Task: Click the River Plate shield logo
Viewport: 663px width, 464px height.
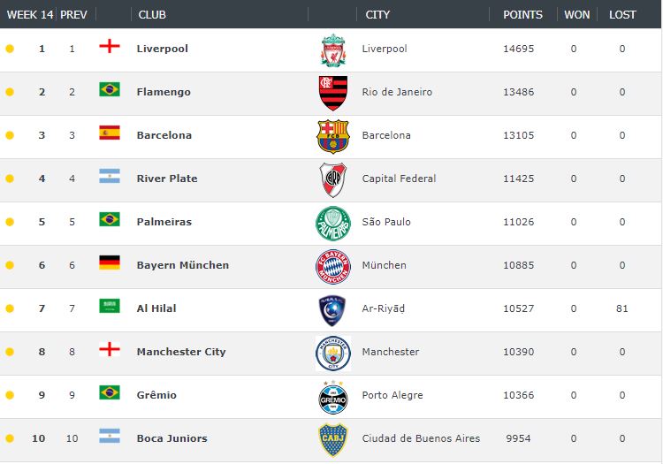Action: (x=333, y=180)
